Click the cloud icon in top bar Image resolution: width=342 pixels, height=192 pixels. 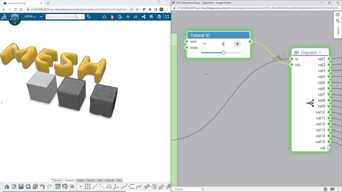pyautogui.click(x=104, y=17)
